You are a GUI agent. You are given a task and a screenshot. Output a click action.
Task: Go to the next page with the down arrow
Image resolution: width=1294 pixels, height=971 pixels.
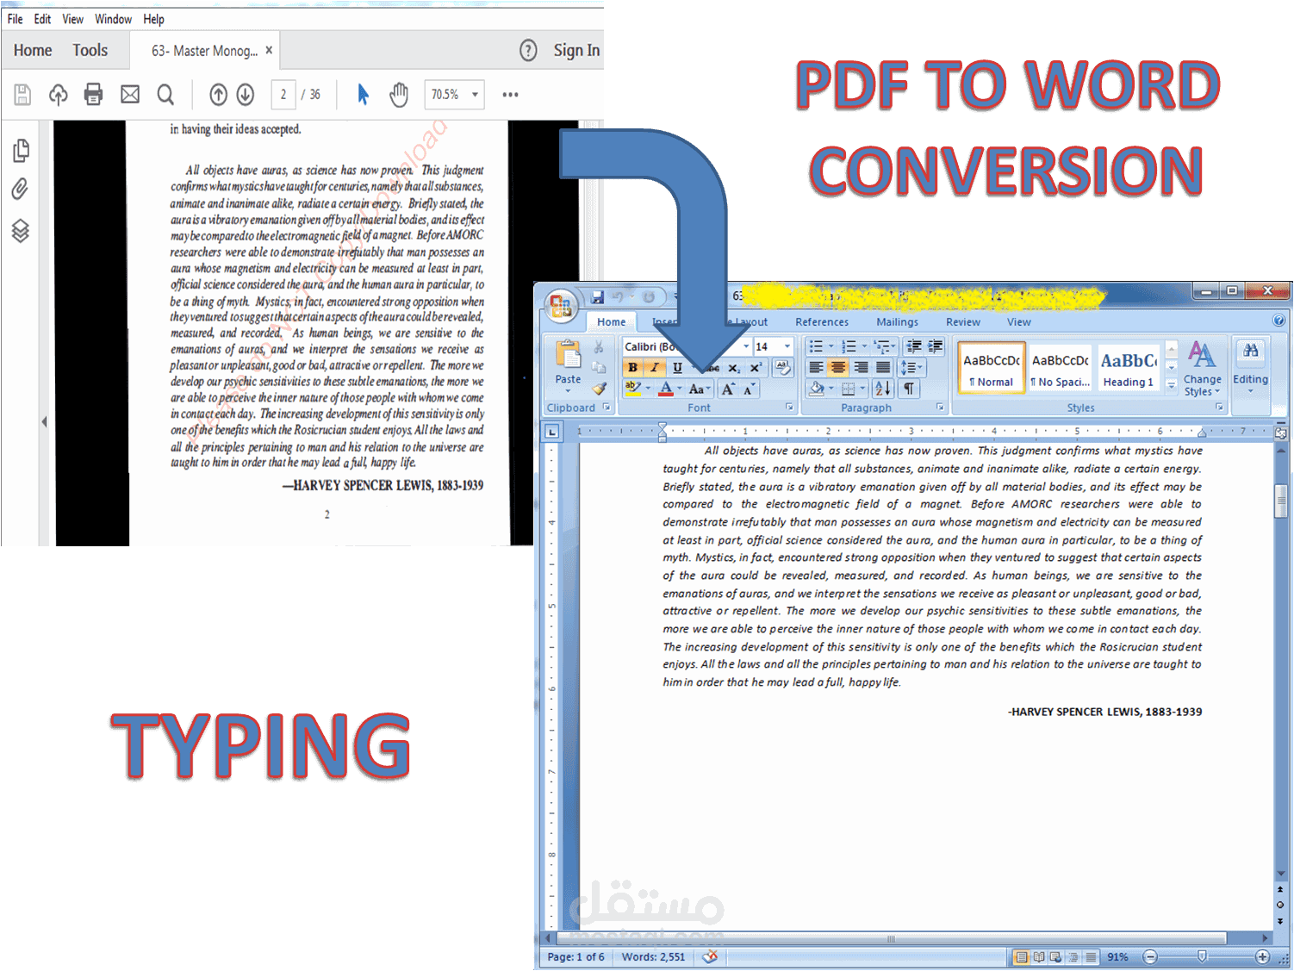pyautogui.click(x=246, y=94)
